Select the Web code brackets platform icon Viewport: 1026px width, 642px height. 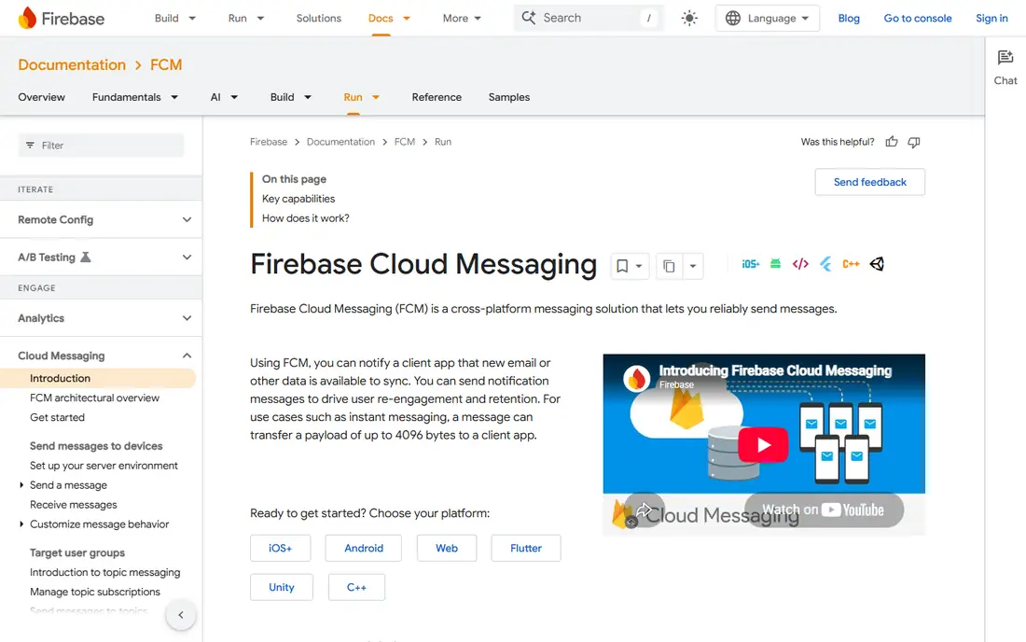(x=800, y=264)
